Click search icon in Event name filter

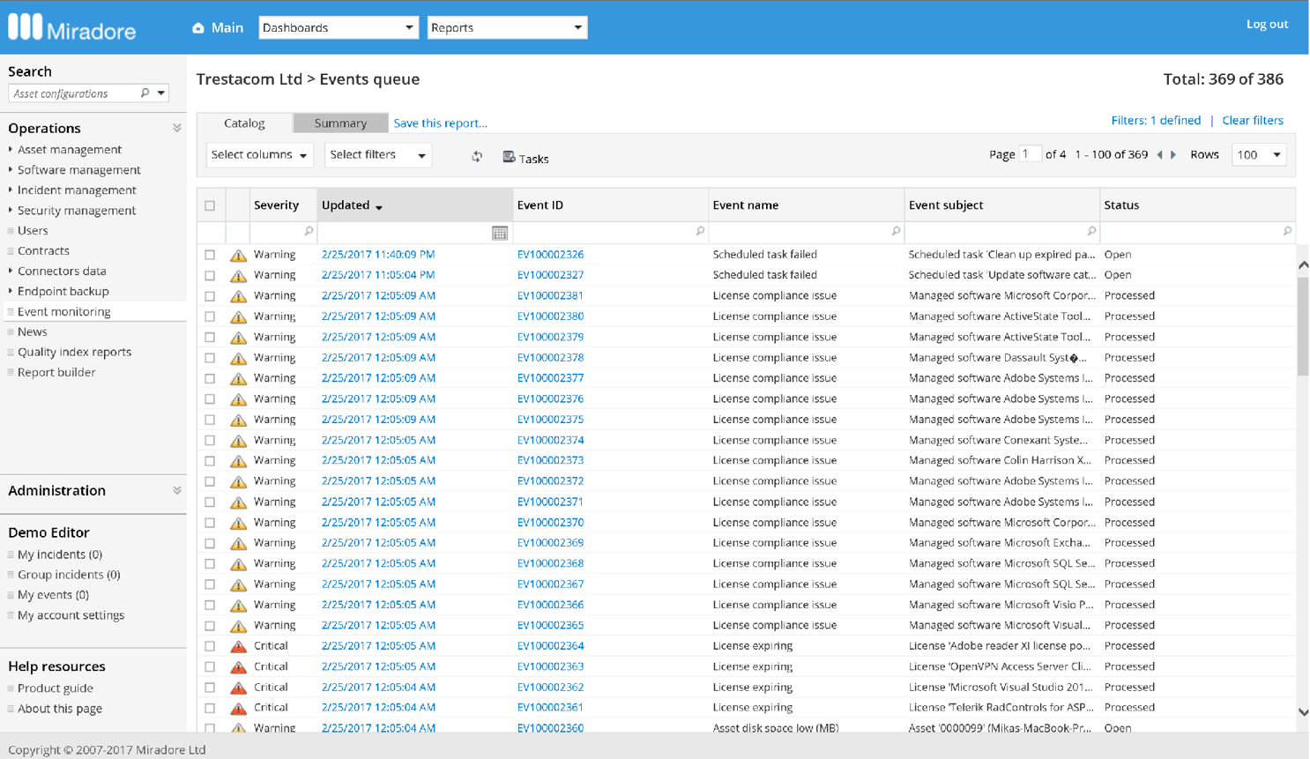tap(896, 231)
